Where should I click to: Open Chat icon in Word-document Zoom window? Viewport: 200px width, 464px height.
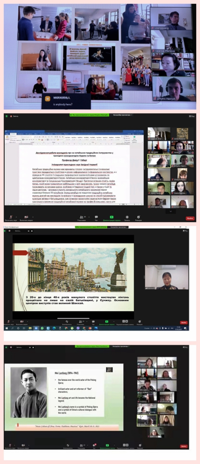[97, 217]
